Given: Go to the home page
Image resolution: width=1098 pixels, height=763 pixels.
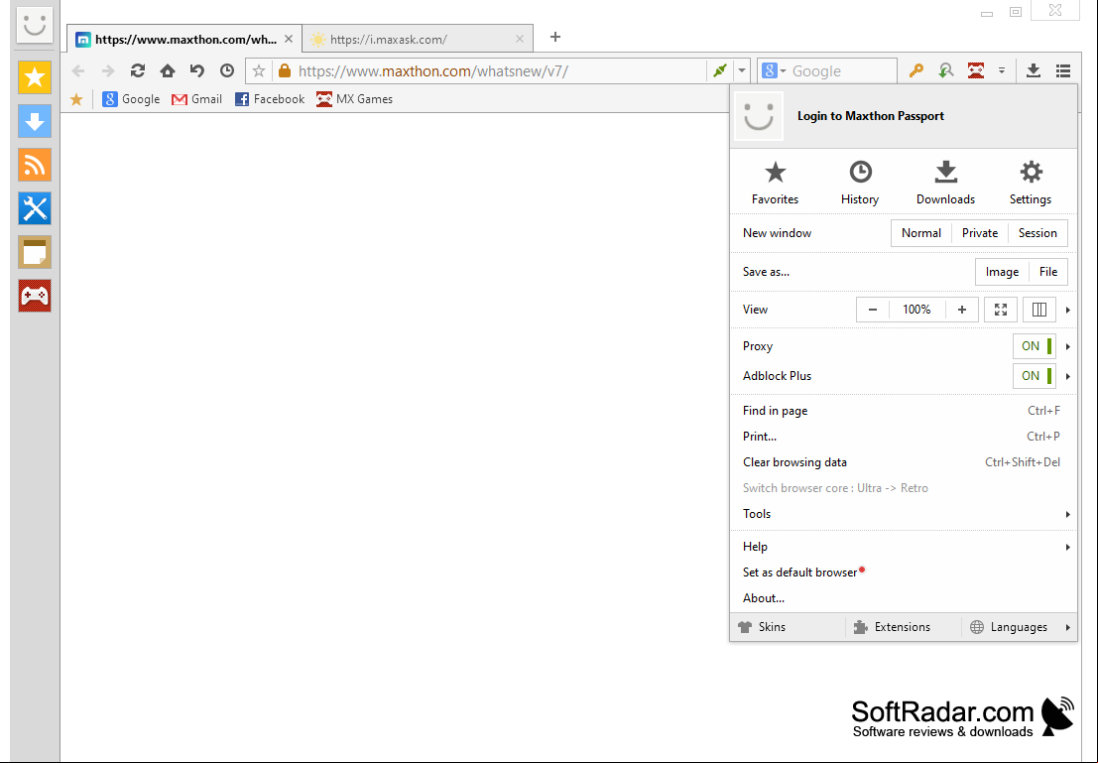Looking at the screenshot, I should [x=168, y=70].
